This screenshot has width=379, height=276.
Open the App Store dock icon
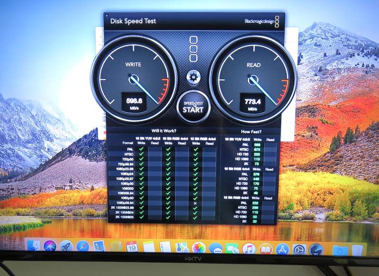point(282,249)
